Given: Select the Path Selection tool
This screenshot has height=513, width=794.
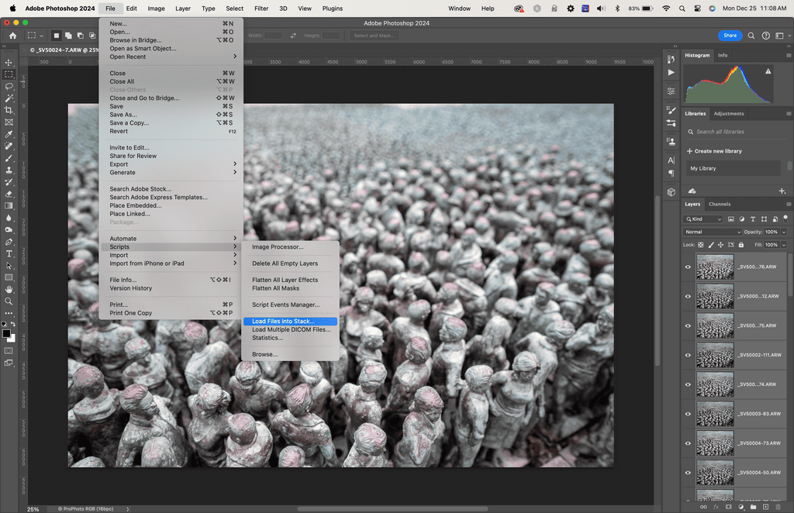Looking at the screenshot, I should point(9,266).
